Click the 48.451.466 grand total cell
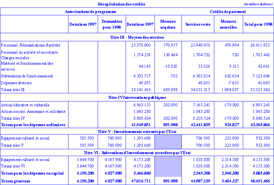 (258, 181)
